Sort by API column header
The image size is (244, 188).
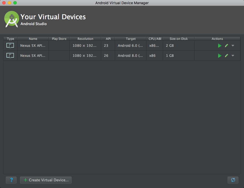coord(108,39)
